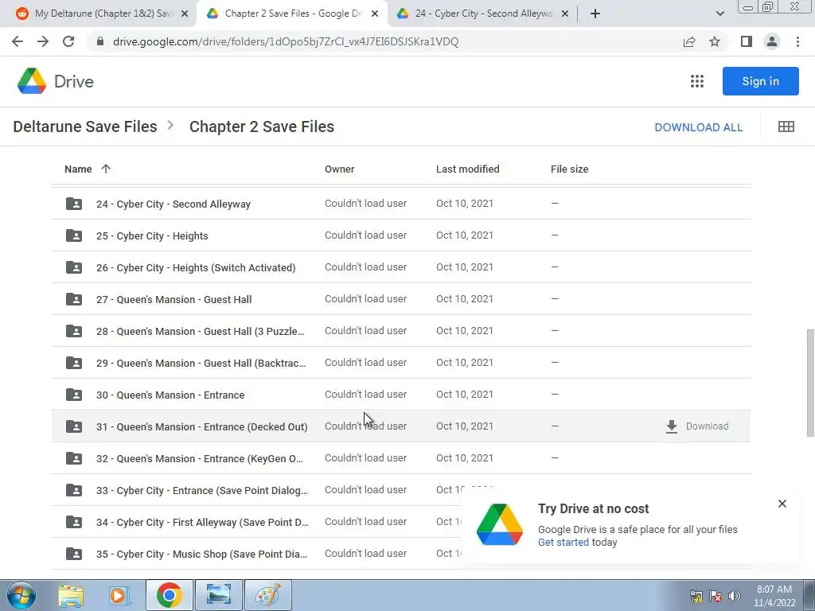
Task: Click the Last modified column header
Action: 467,169
